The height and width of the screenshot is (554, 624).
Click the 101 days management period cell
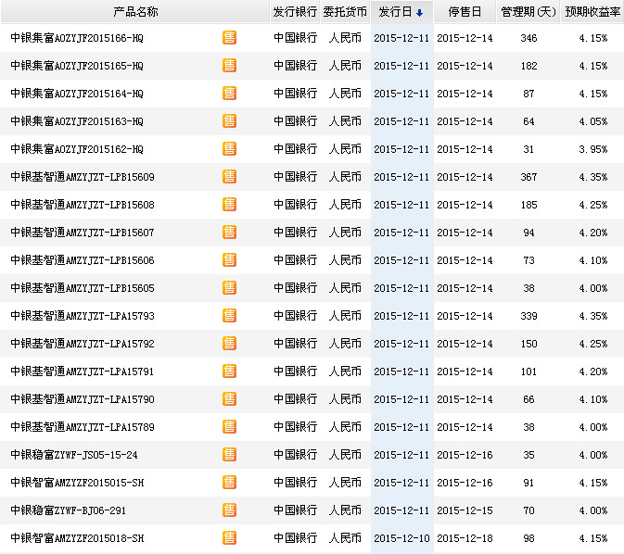[x=528, y=371]
